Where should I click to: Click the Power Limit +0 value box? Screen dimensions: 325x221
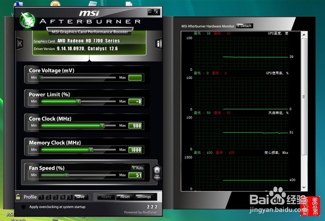135,101
